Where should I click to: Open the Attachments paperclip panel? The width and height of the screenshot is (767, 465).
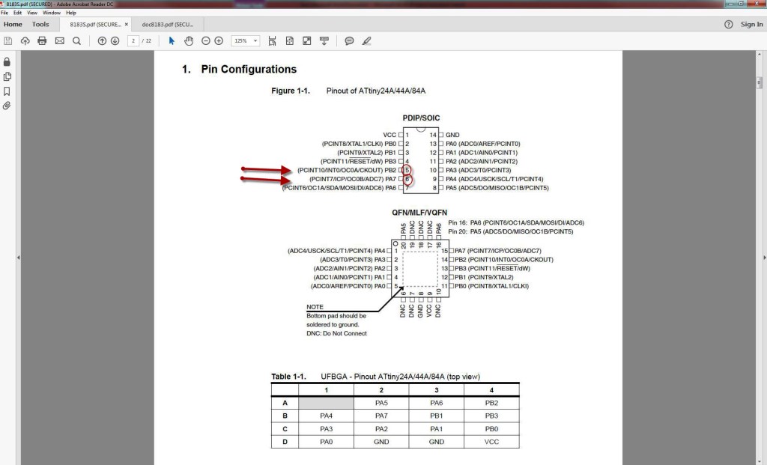[x=7, y=106]
